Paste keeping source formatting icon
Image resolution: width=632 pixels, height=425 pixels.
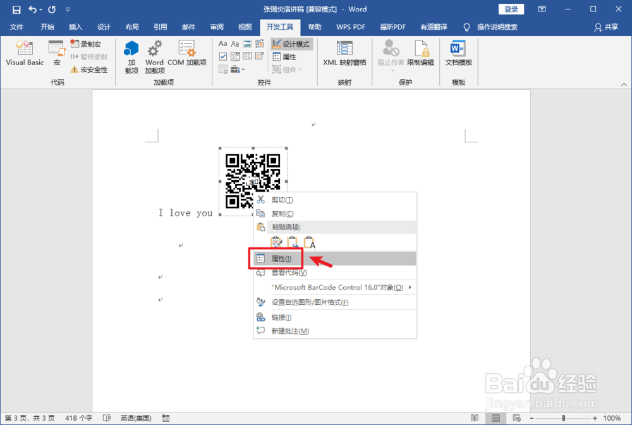276,242
